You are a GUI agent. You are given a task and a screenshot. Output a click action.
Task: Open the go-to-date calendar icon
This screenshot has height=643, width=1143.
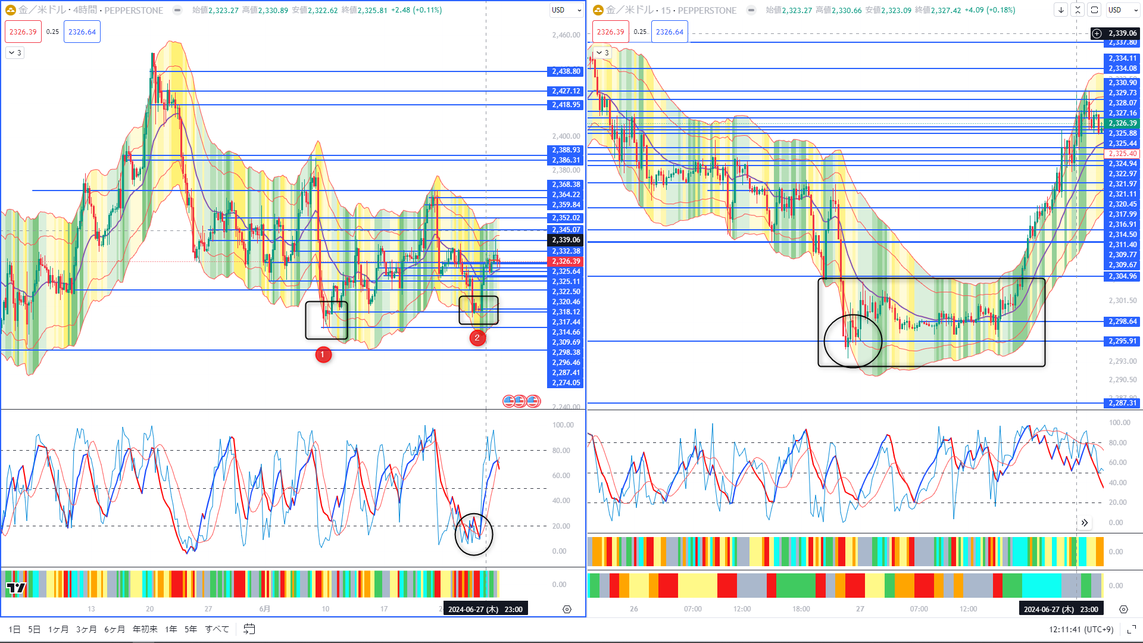pyautogui.click(x=249, y=629)
